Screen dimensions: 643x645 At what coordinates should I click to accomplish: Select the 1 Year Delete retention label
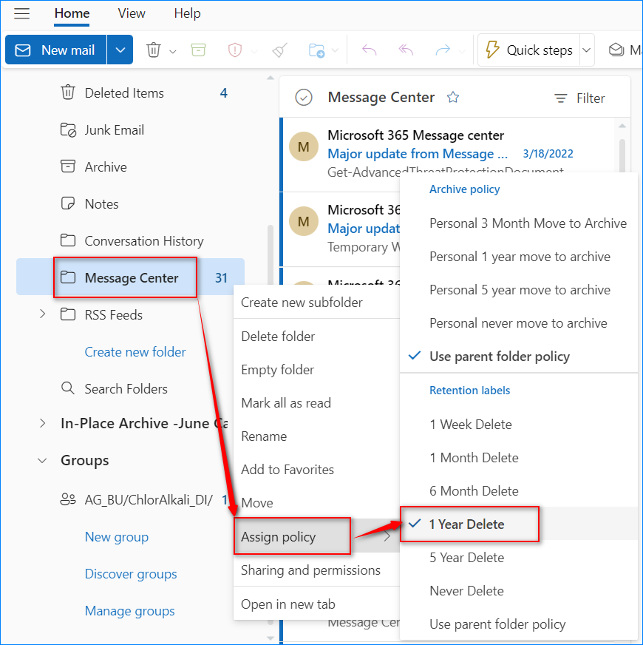pyautogui.click(x=467, y=524)
